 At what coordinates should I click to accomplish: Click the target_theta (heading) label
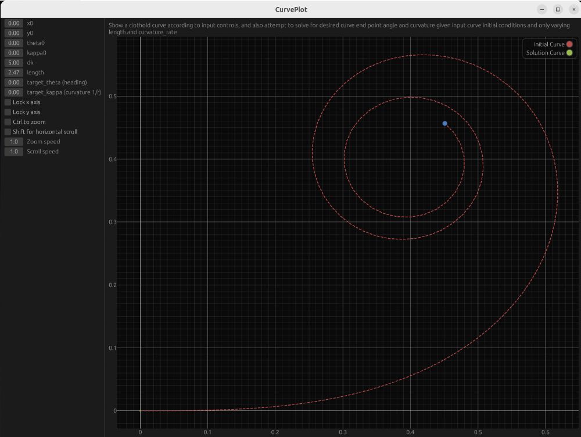[57, 83]
